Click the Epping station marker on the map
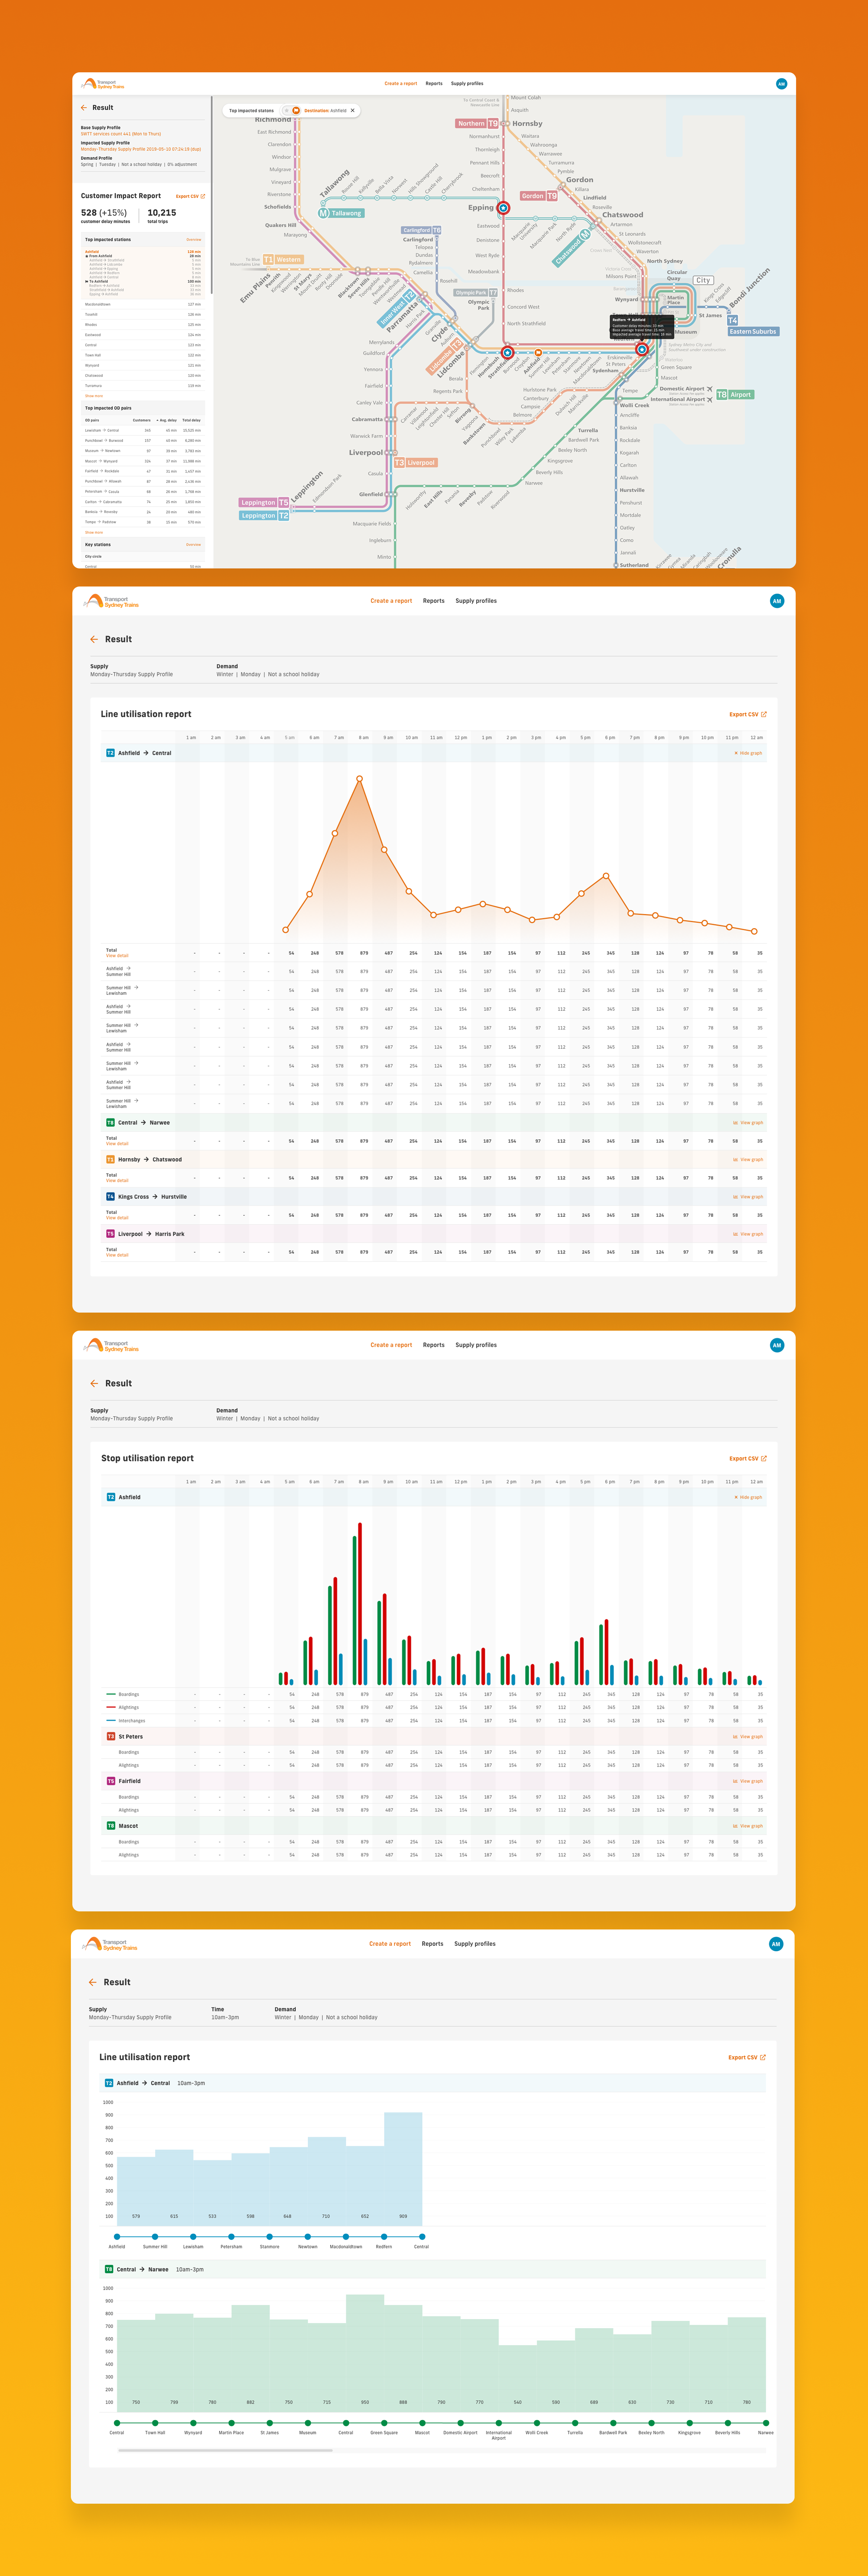The width and height of the screenshot is (868, 2576). (503, 208)
